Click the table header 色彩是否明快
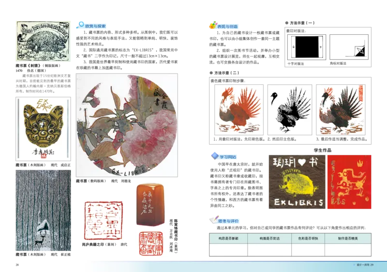The width and height of the screenshot is (387, 272). pyautogui.click(x=308, y=239)
